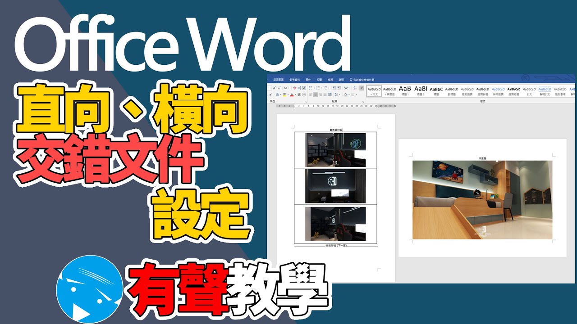This screenshot has width=577, height=324.
Task: Open the 版面配置 ribbon tab
Action: click(278, 80)
